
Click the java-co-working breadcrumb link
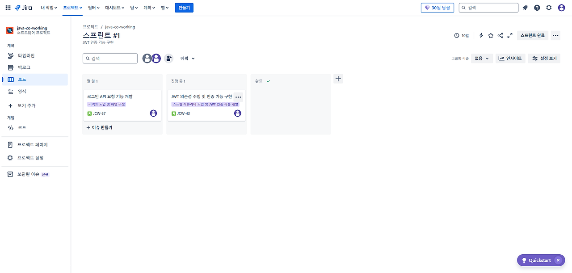tap(120, 27)
